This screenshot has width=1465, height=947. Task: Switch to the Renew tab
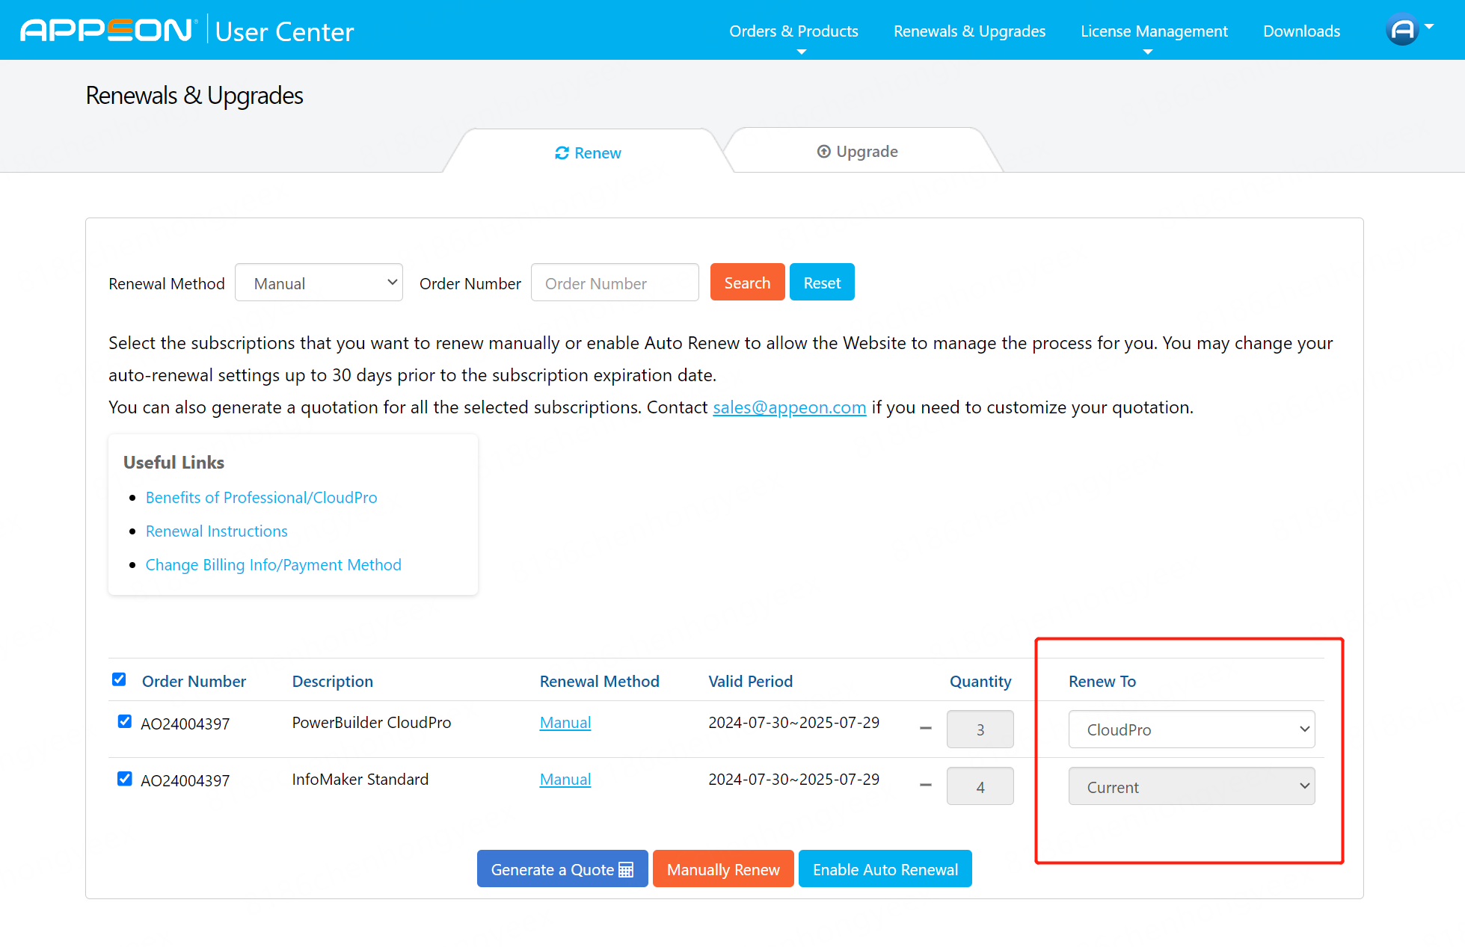(588, 152)
